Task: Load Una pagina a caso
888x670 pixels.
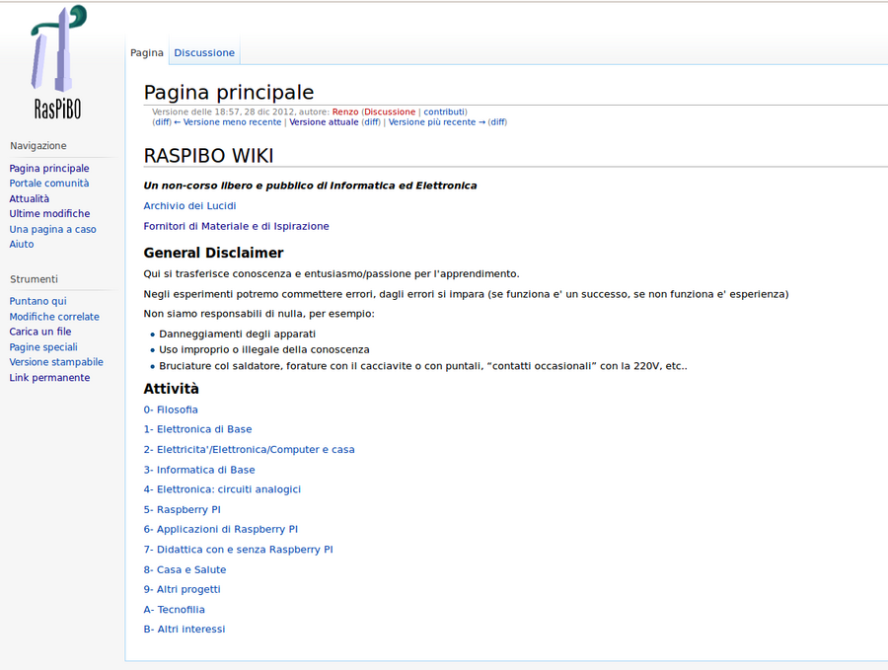Action: point(52,229)
